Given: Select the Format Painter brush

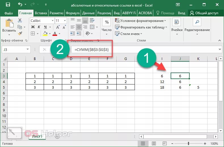Looking at the screenshot, I should [20, 34].
